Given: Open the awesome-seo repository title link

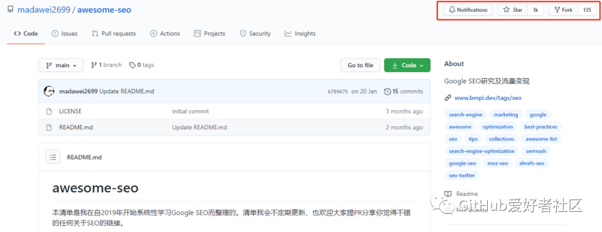Looking at the screenshot, I should coord(104,9).
